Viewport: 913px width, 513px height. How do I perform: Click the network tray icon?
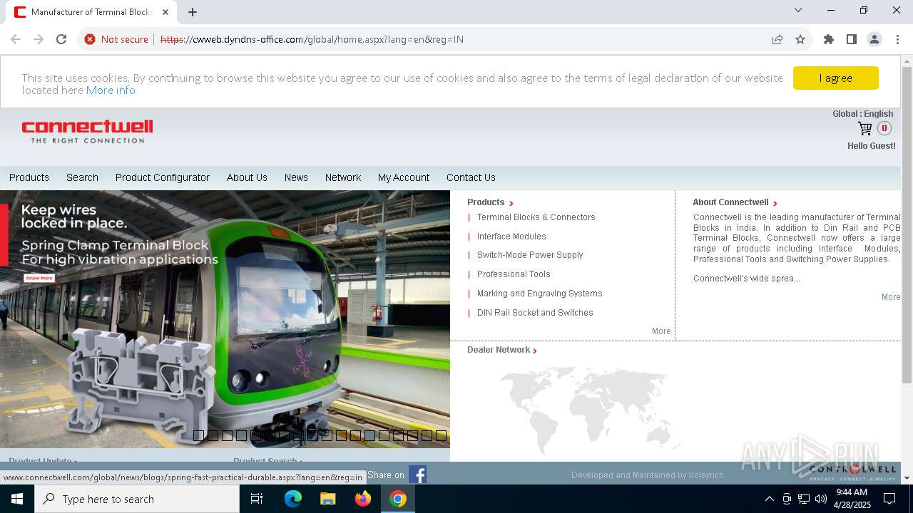point(804,499)
